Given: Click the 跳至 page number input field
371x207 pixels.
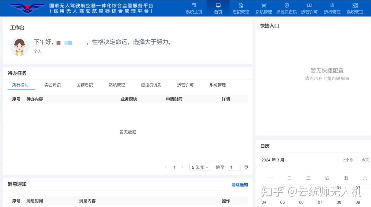Looking at the screenshot, I should pyautogui.click(x=234, y=167).
